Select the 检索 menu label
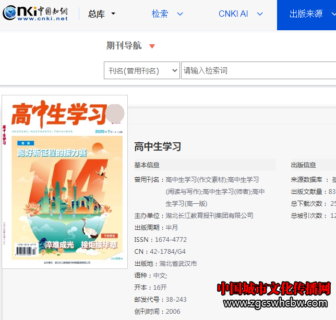Screen dimensions: 336x320 pyautogui.click(x=160, y=14)
